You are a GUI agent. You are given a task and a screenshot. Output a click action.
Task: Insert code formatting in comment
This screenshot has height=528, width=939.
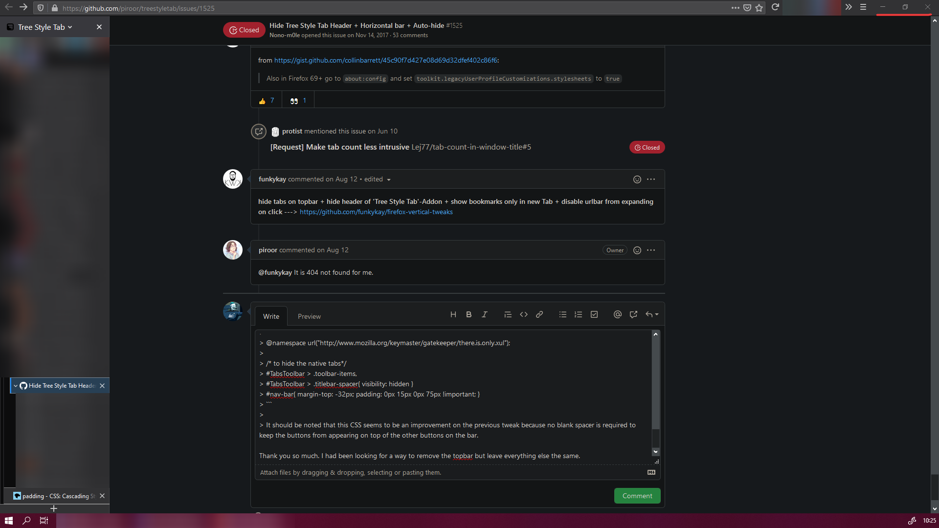[523, 314]
